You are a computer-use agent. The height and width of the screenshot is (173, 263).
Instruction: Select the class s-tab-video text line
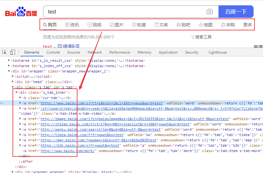67,113
